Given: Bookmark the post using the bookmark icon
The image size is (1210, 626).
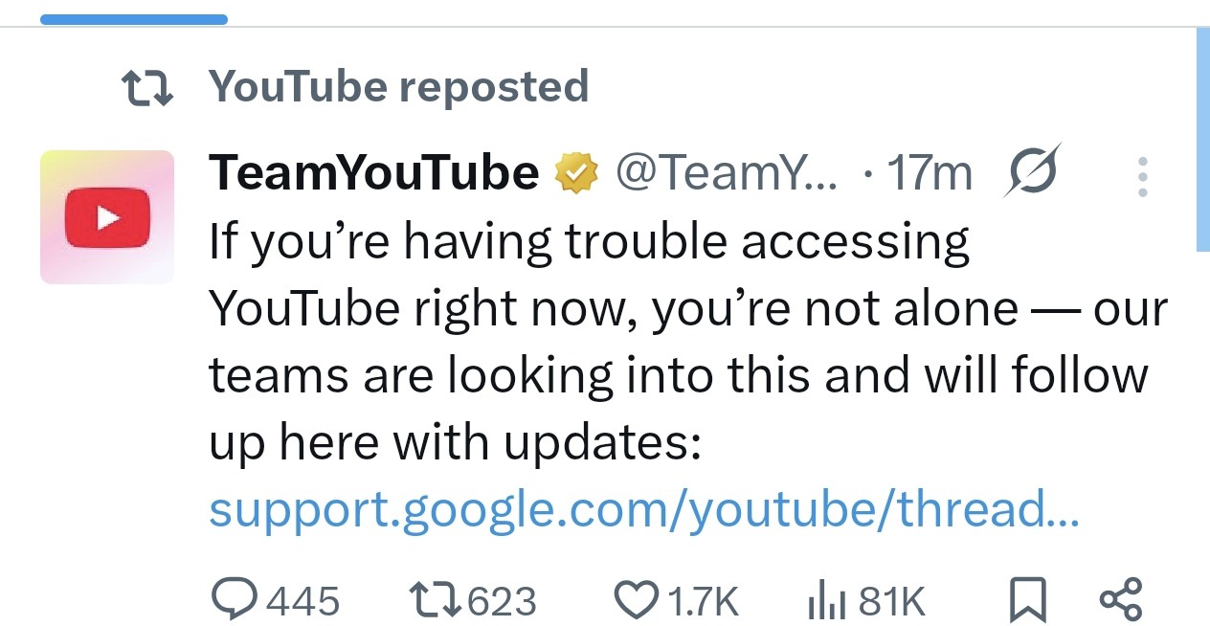Looking at the screenshot, I should [x=1027, y=599].
